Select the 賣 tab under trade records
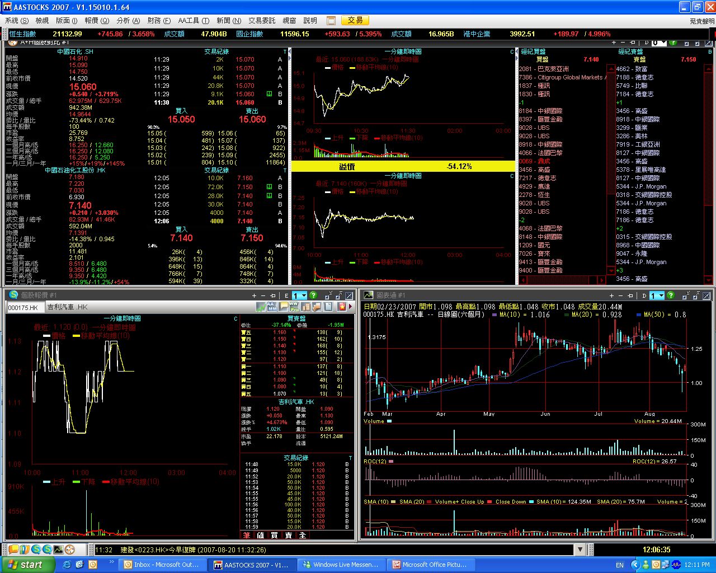This screenshot has height=573, width=716. (x=288, y=535)
